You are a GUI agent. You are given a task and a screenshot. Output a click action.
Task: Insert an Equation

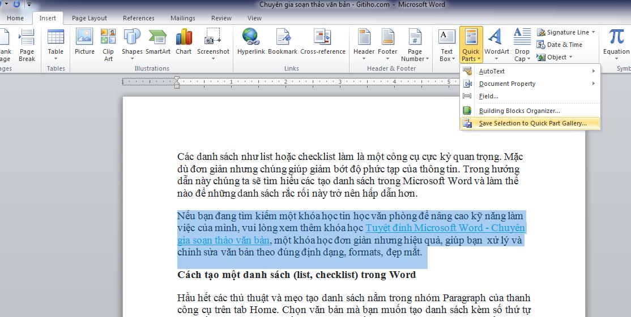(x=616, y=45)
